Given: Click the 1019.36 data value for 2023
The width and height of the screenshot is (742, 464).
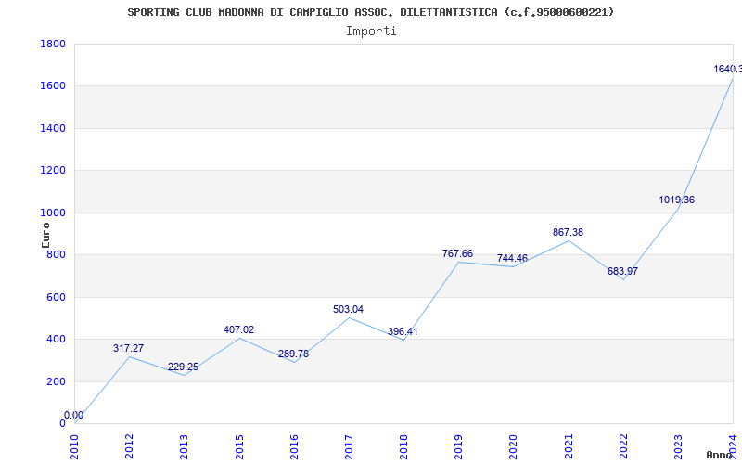Looking at the screenshot, I should click(676, 200).
